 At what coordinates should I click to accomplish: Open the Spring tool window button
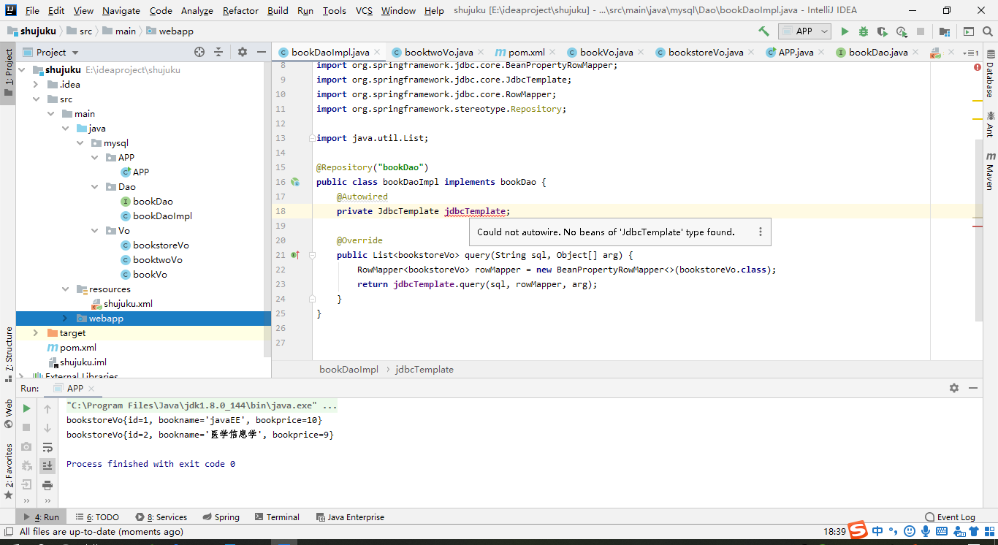(x=221, y=517)
